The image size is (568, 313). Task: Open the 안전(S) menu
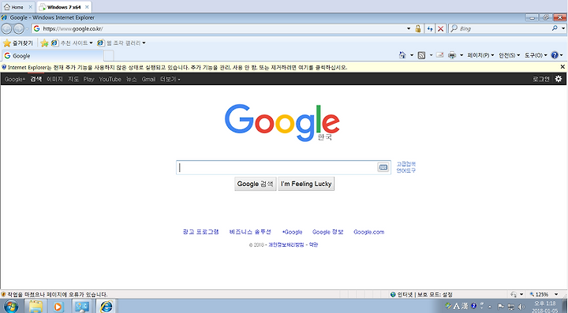(510, 55)
